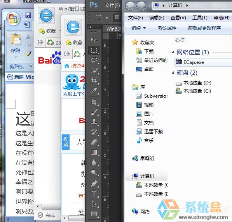Click the 系统属性 toolbar button
232x222 pixels.
click(x=167, y=28)
